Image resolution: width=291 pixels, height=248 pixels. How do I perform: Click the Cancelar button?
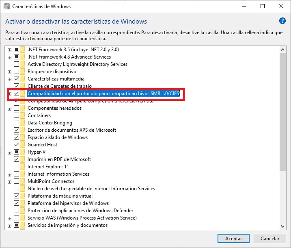pyautogui.click(x=270, y=239)
